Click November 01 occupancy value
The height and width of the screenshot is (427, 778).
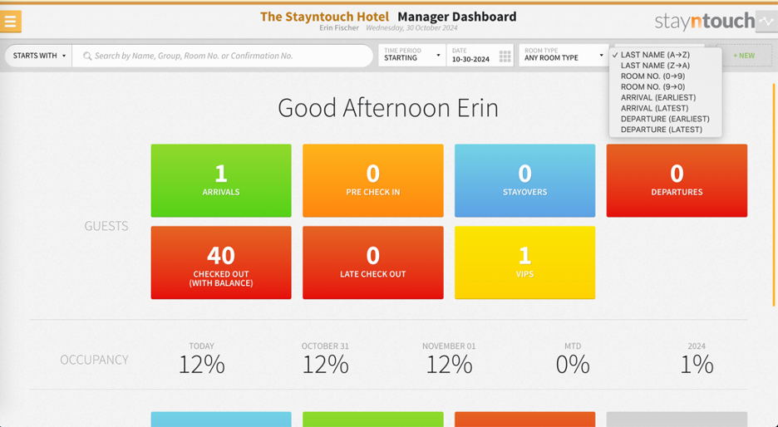(x=449, y=365)
